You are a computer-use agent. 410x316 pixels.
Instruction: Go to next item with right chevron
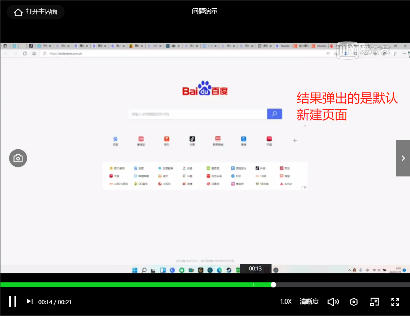(x=403, y=158)
